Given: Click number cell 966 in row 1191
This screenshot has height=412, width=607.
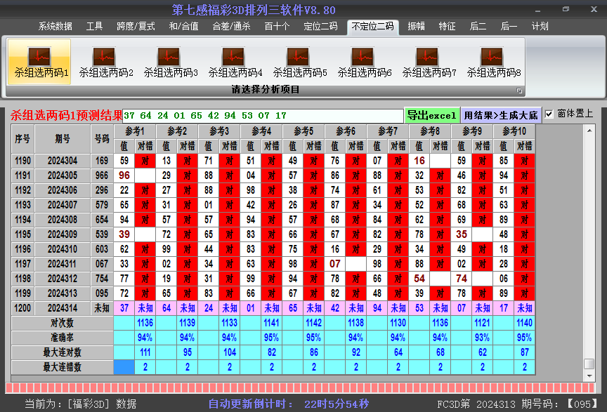Looking at the screenshot, I should pyautogui.click(x=102, y=175).
